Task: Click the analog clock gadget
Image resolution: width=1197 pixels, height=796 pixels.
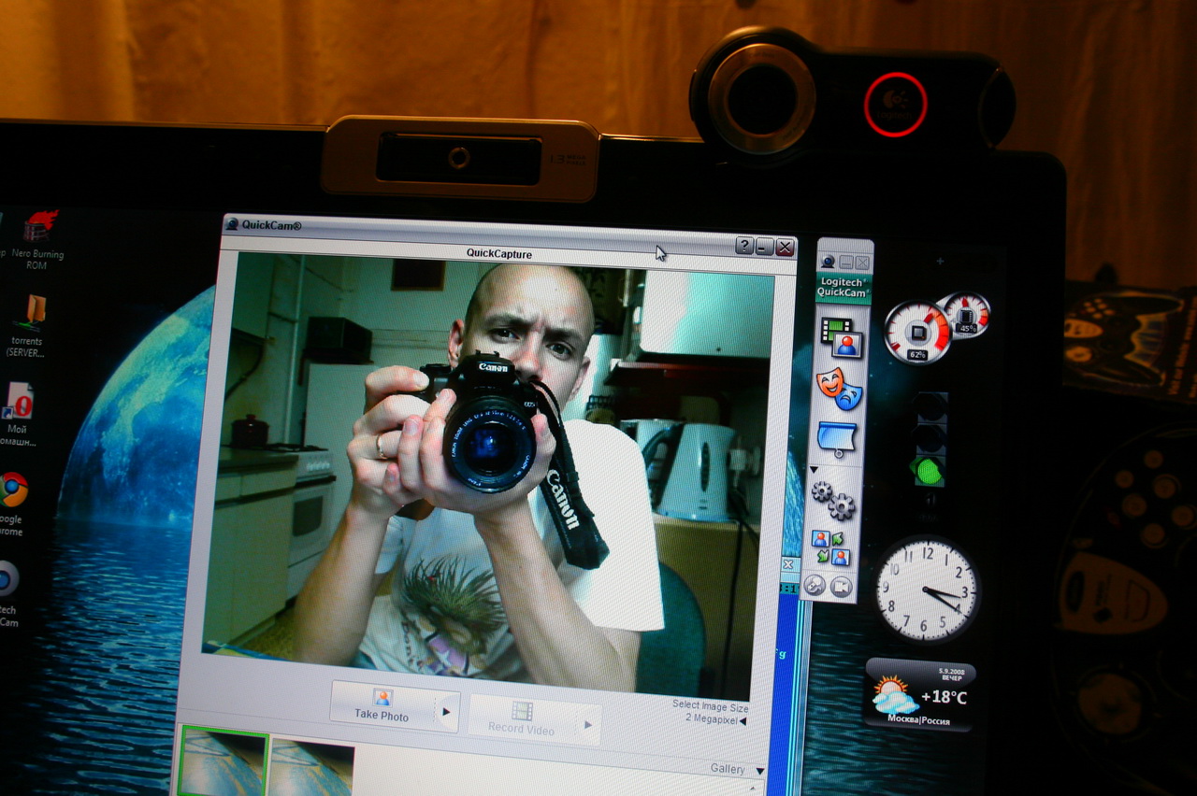Action: click(927, 589)
